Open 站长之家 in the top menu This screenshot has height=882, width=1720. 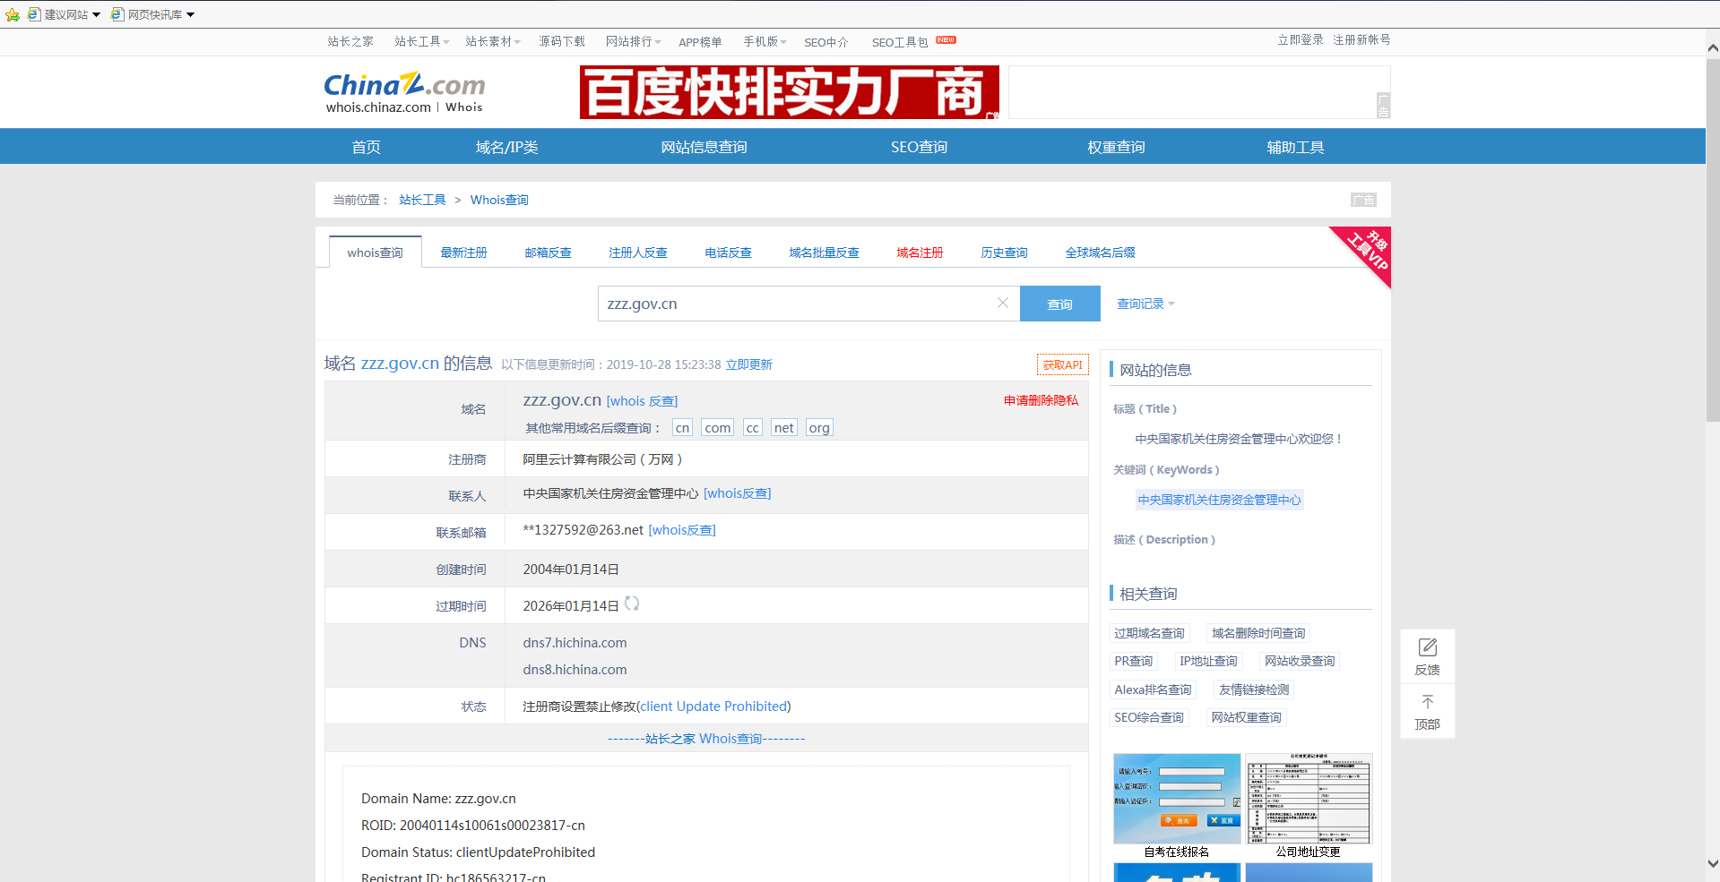pyautogui.click(x=350, y=41)
